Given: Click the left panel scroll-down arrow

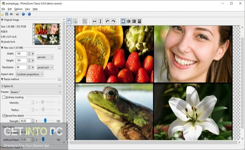Looking at the screenshot, I should [x=64, y=142].
